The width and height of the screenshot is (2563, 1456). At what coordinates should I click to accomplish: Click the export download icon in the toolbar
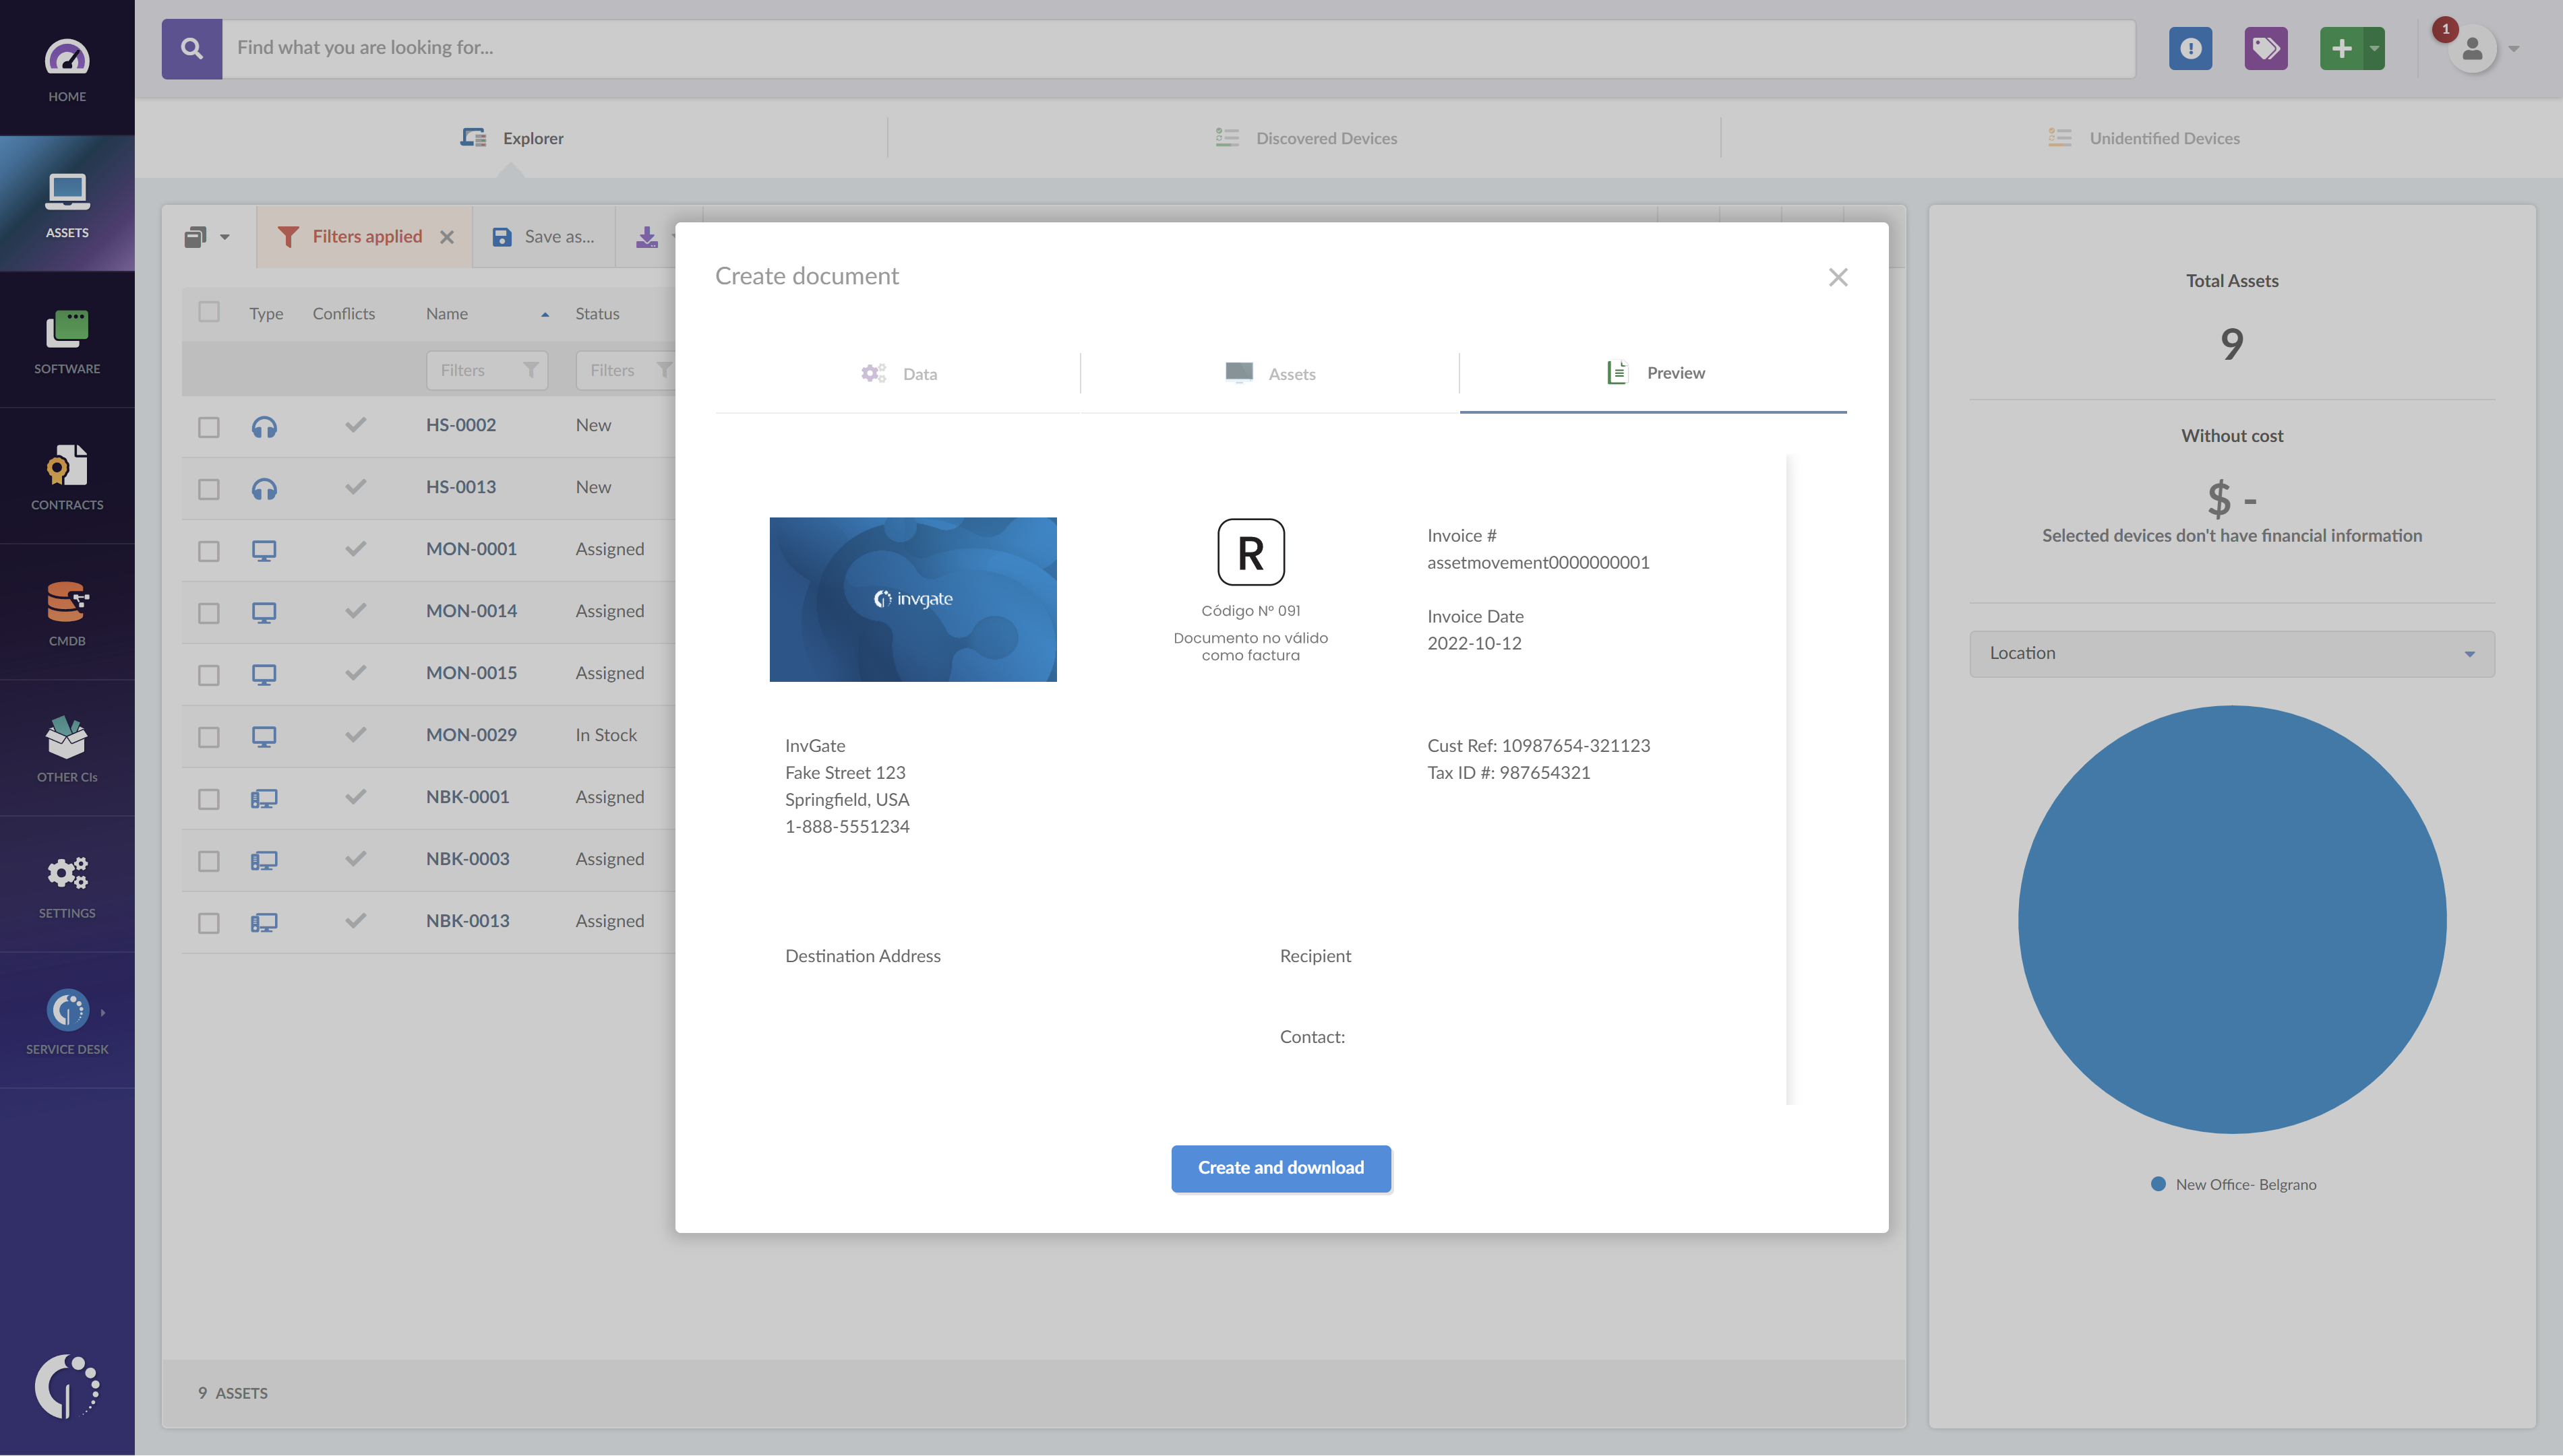(646, 236)
